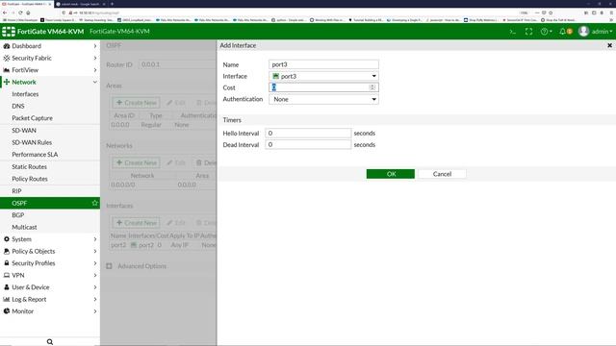The height and width of the screenshot is (346, 616).
Task: Click the Cost field stepper arrows
Action: (x=372, y=87)
